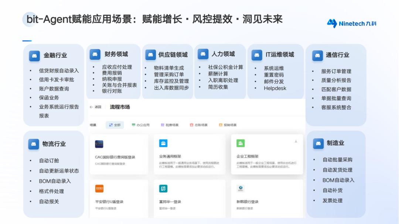This screenshot has width=399, height=224.
Task: Click the orange 平安银行 logo icon
Action: [x=99, y=189]
